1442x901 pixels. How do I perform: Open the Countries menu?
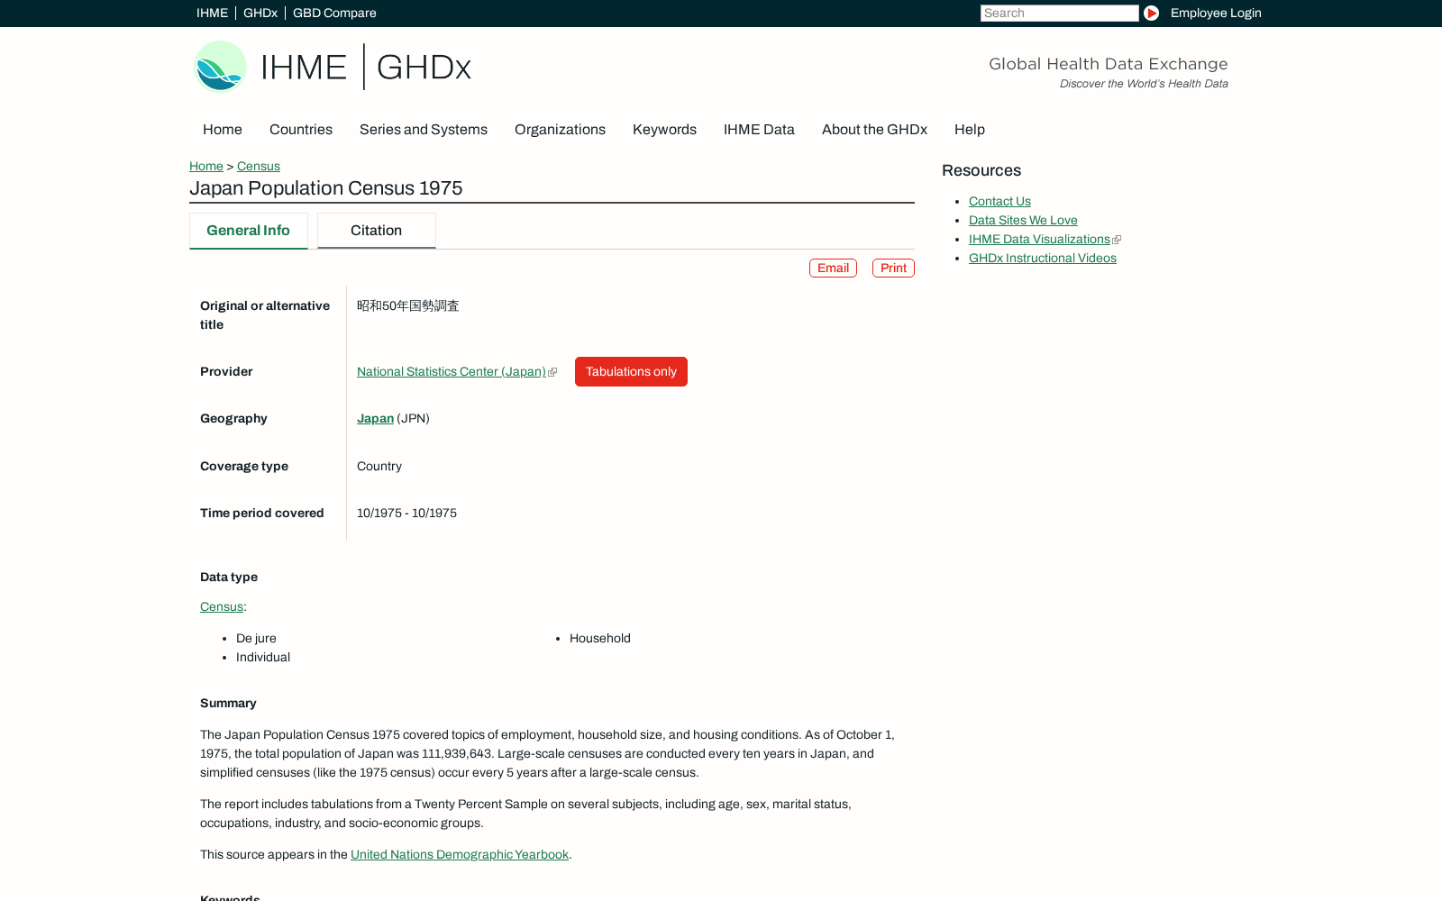(x=301, y=130)
